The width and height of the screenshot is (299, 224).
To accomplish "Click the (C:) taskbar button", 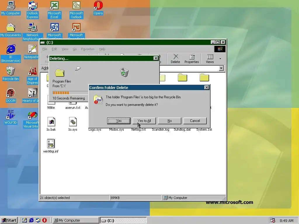I will [x=124, y=220].
